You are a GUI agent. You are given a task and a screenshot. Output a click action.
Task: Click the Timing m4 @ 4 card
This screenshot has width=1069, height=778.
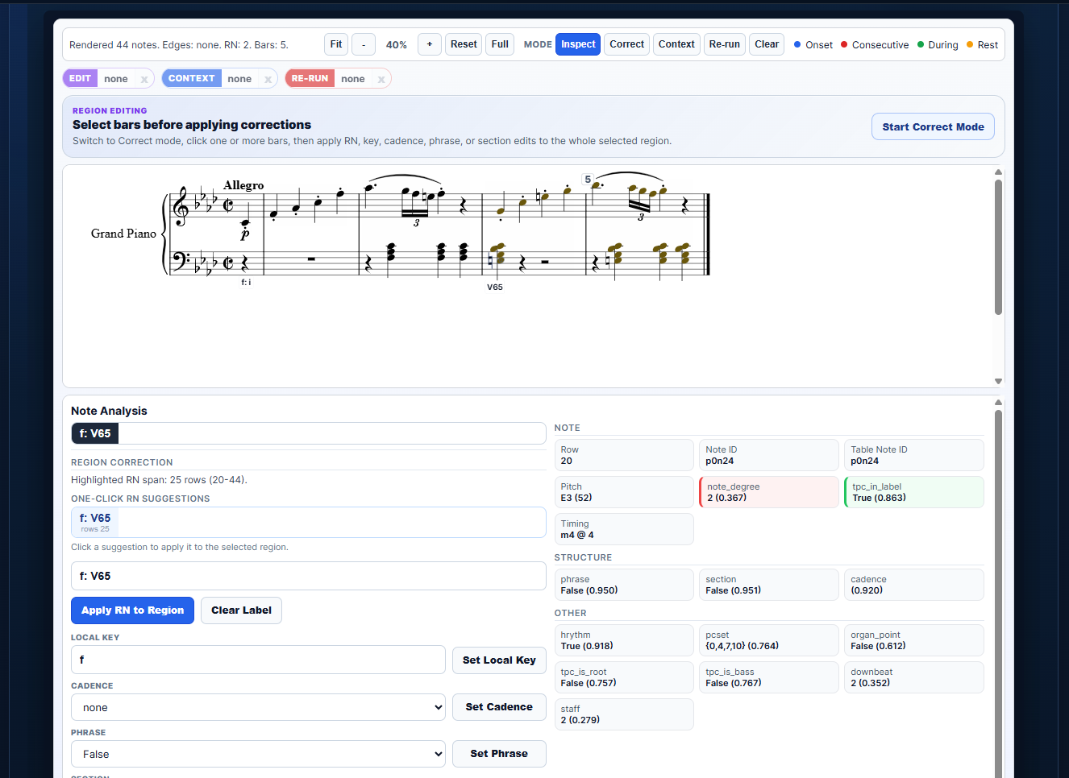[x=624, y=529]
